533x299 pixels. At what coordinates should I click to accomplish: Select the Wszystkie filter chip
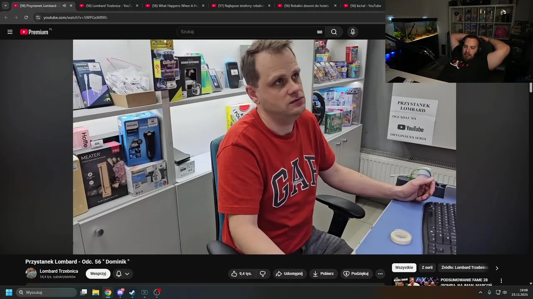pos(404,268)
